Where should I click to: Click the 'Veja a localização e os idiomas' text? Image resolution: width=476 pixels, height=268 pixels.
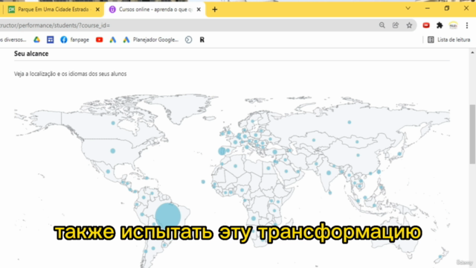click(70, 74)
